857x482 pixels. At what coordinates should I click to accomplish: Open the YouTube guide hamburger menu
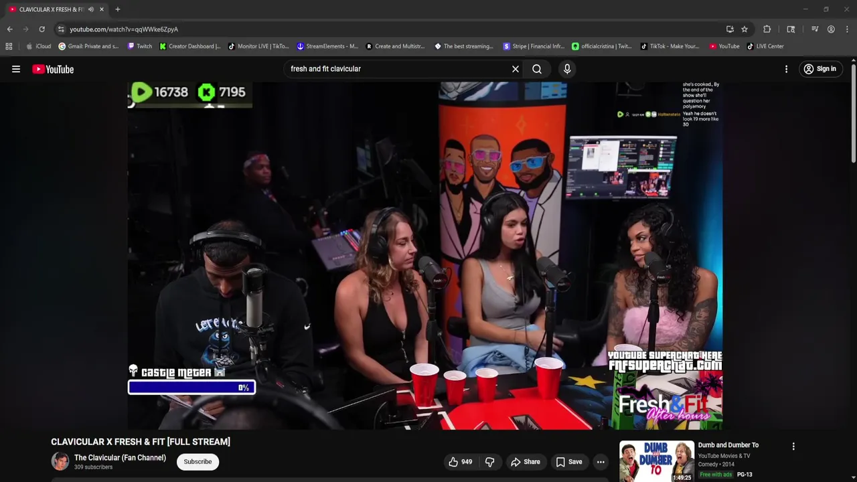coord(16,69)
